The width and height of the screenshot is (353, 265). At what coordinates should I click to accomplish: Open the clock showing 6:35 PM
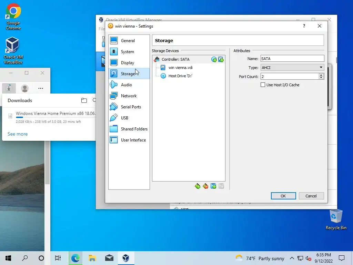click(x=323, y=258)
